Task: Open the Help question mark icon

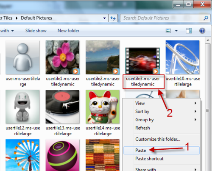Action: tap(202, 31)
